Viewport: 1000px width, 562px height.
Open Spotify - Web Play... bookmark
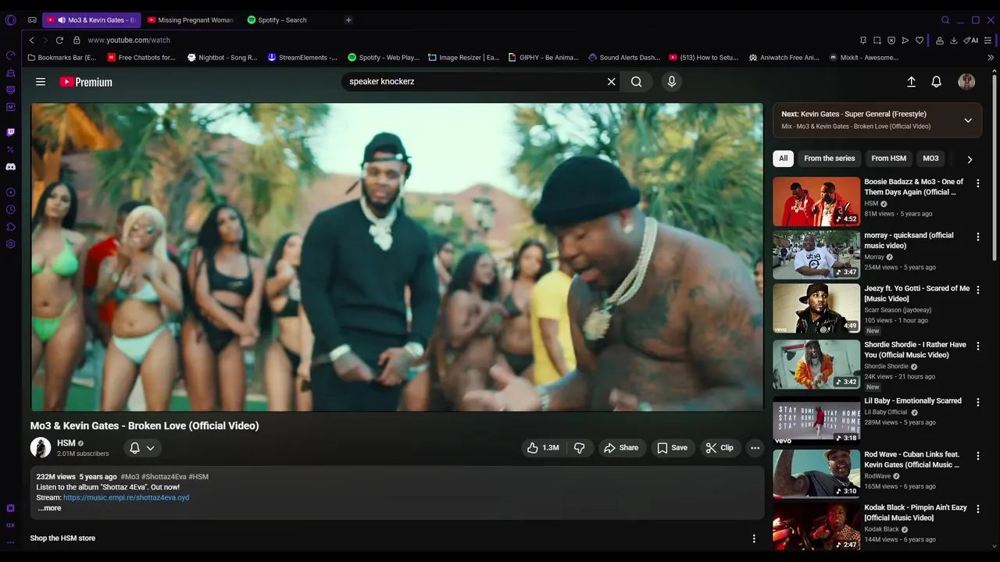point(384,57)
